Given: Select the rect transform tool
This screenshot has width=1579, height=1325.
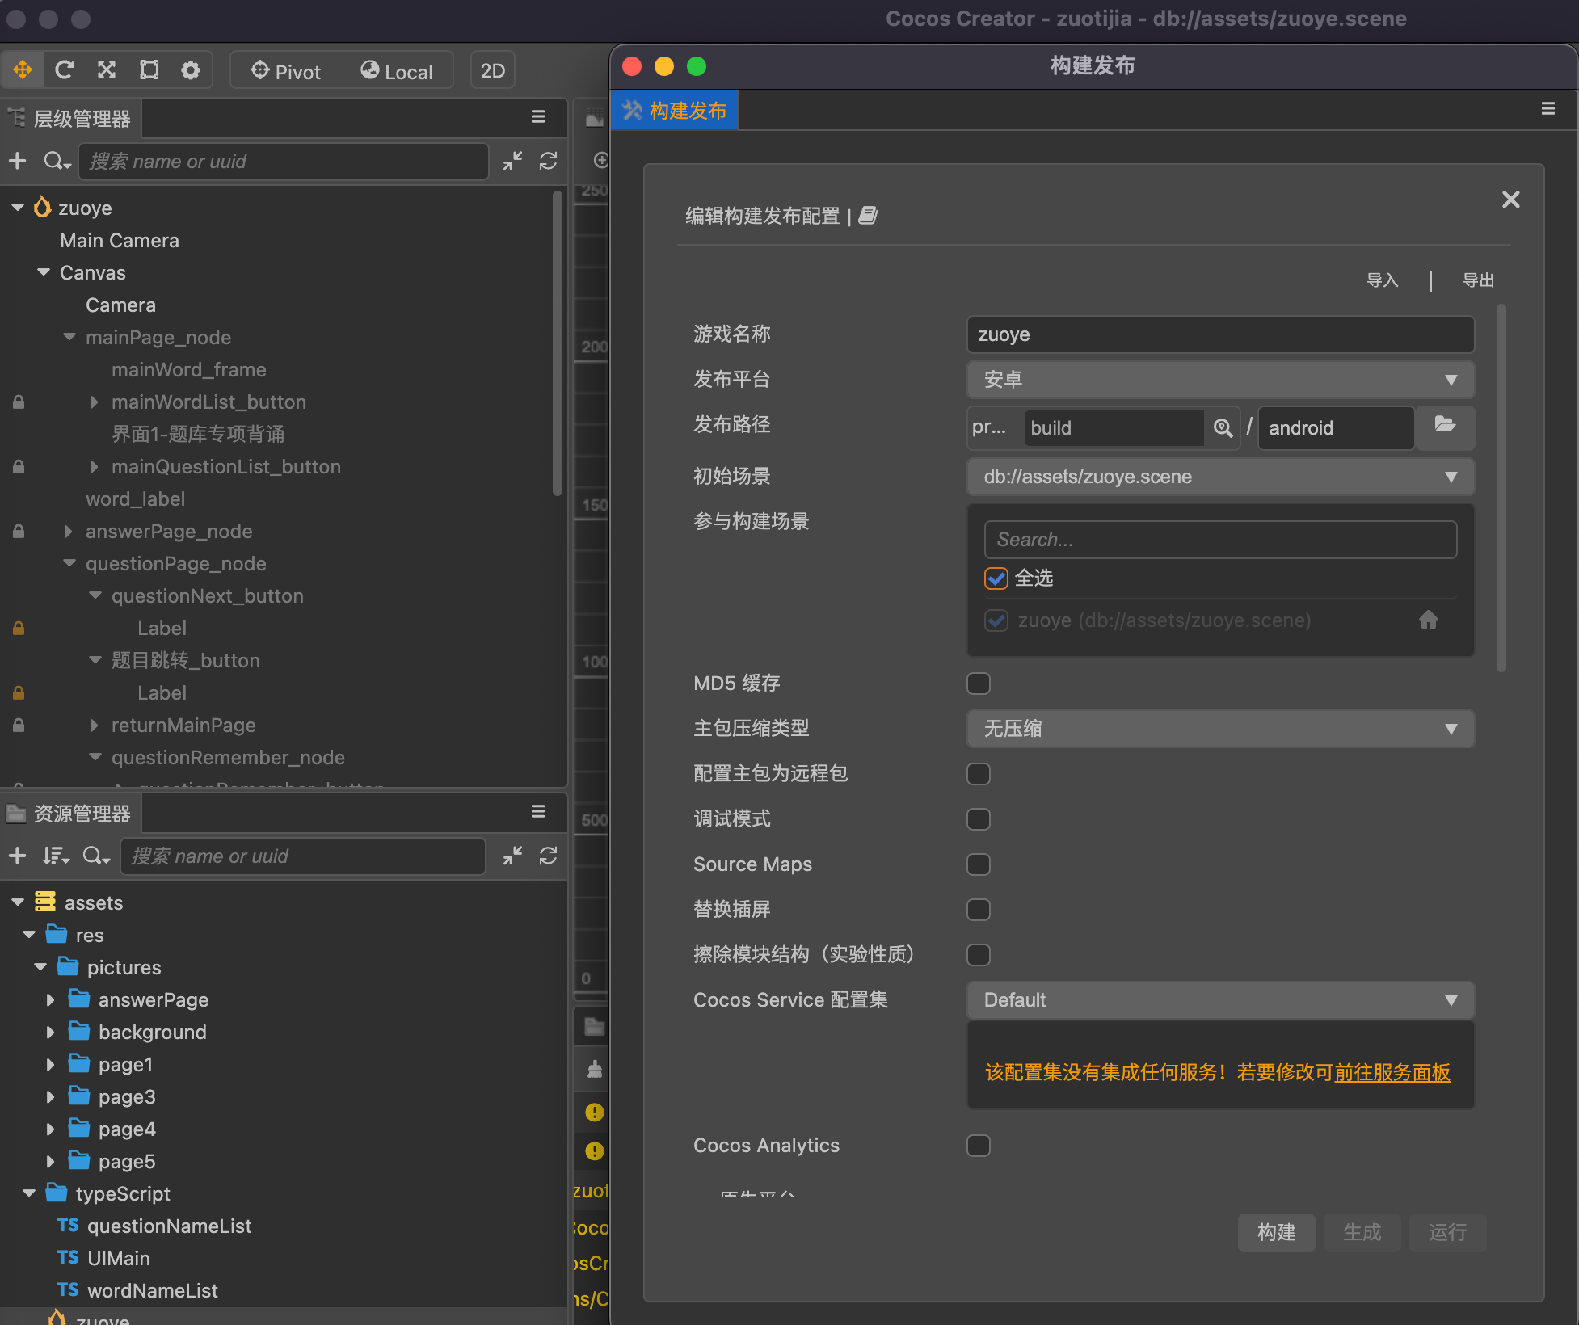Looking at the screenshot, I should point(149,70).
